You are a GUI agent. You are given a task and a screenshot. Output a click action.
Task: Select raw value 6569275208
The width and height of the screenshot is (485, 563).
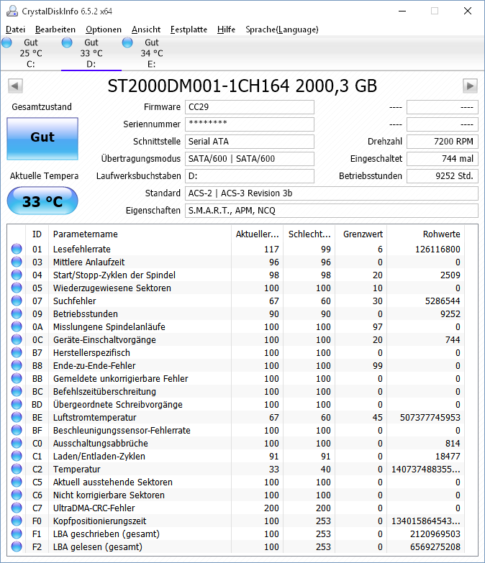point(435,546)
